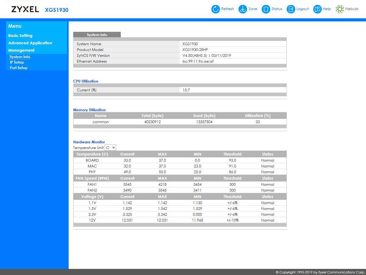Select Port Setup in sidebar
The image size is (366, 275).
[x=19, y=68]
